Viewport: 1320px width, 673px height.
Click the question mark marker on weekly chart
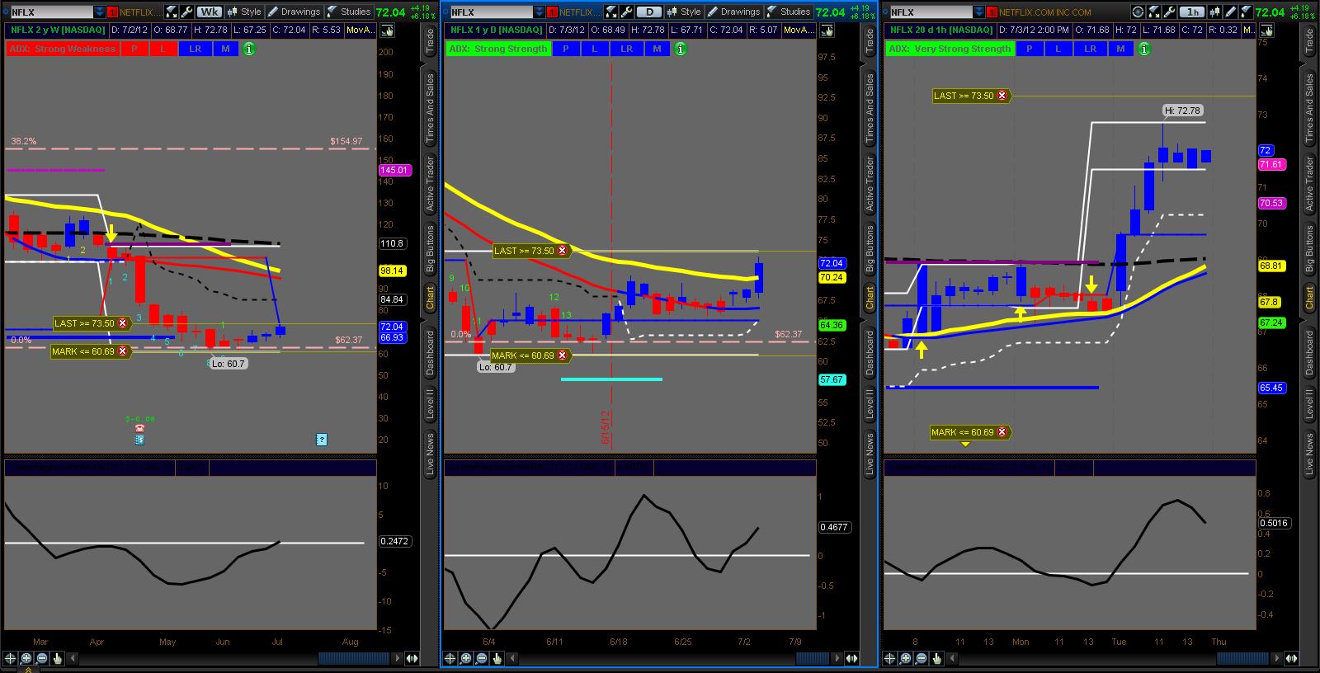click(x=322, y=440)
